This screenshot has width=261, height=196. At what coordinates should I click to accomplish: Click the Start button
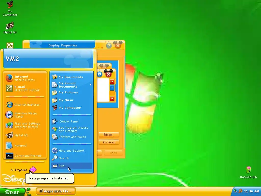pos(12,192)
